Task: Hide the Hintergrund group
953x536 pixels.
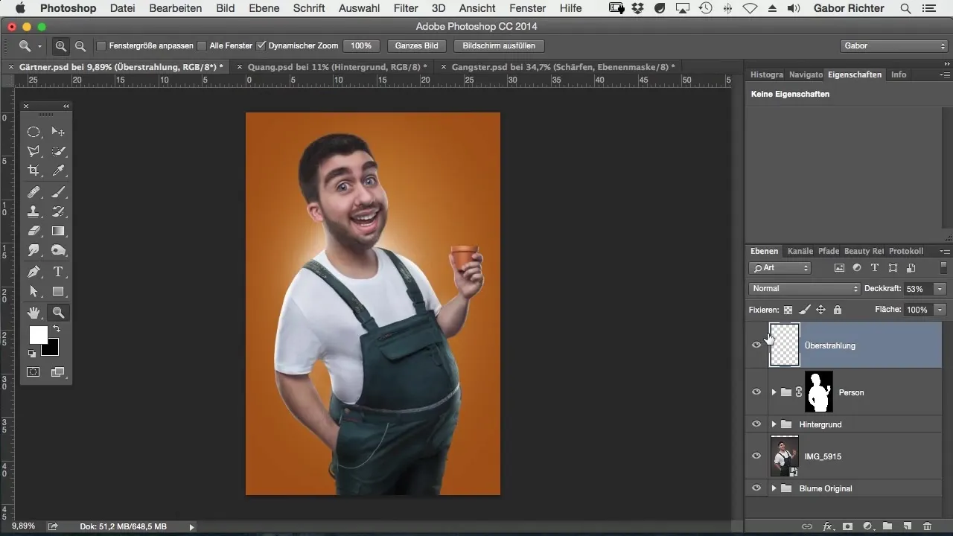Action: tap(756, 424)
